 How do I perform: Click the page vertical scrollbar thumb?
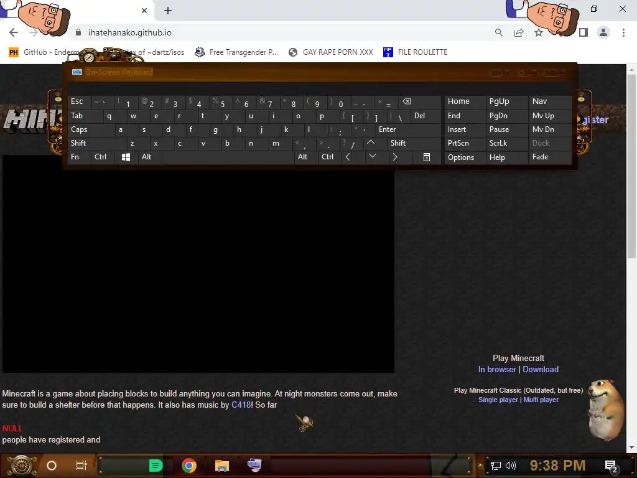coord(631,167)
